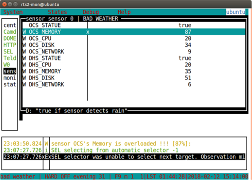Open the Debug menu

[x=91, y=12]
